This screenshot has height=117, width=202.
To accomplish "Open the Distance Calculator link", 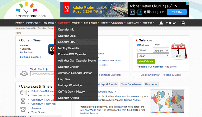I will click(111, 75).
